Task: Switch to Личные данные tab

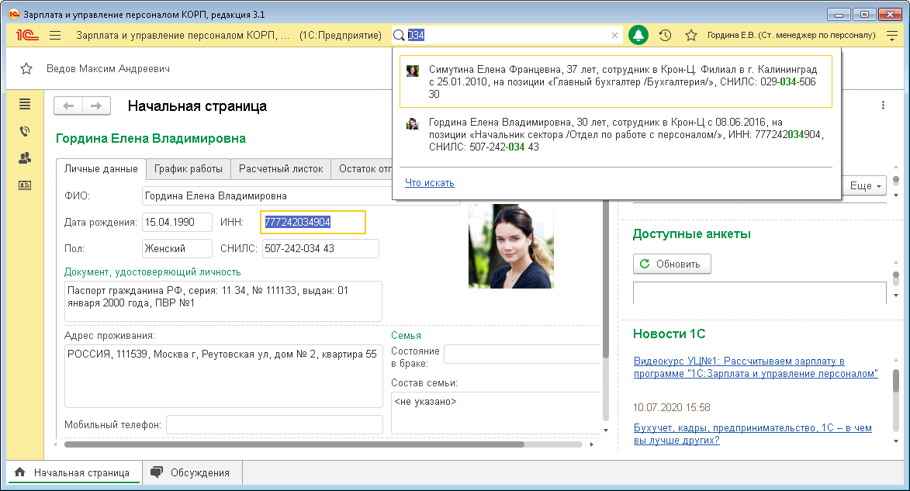Action: pyautogui.click(x=101, y=169)
